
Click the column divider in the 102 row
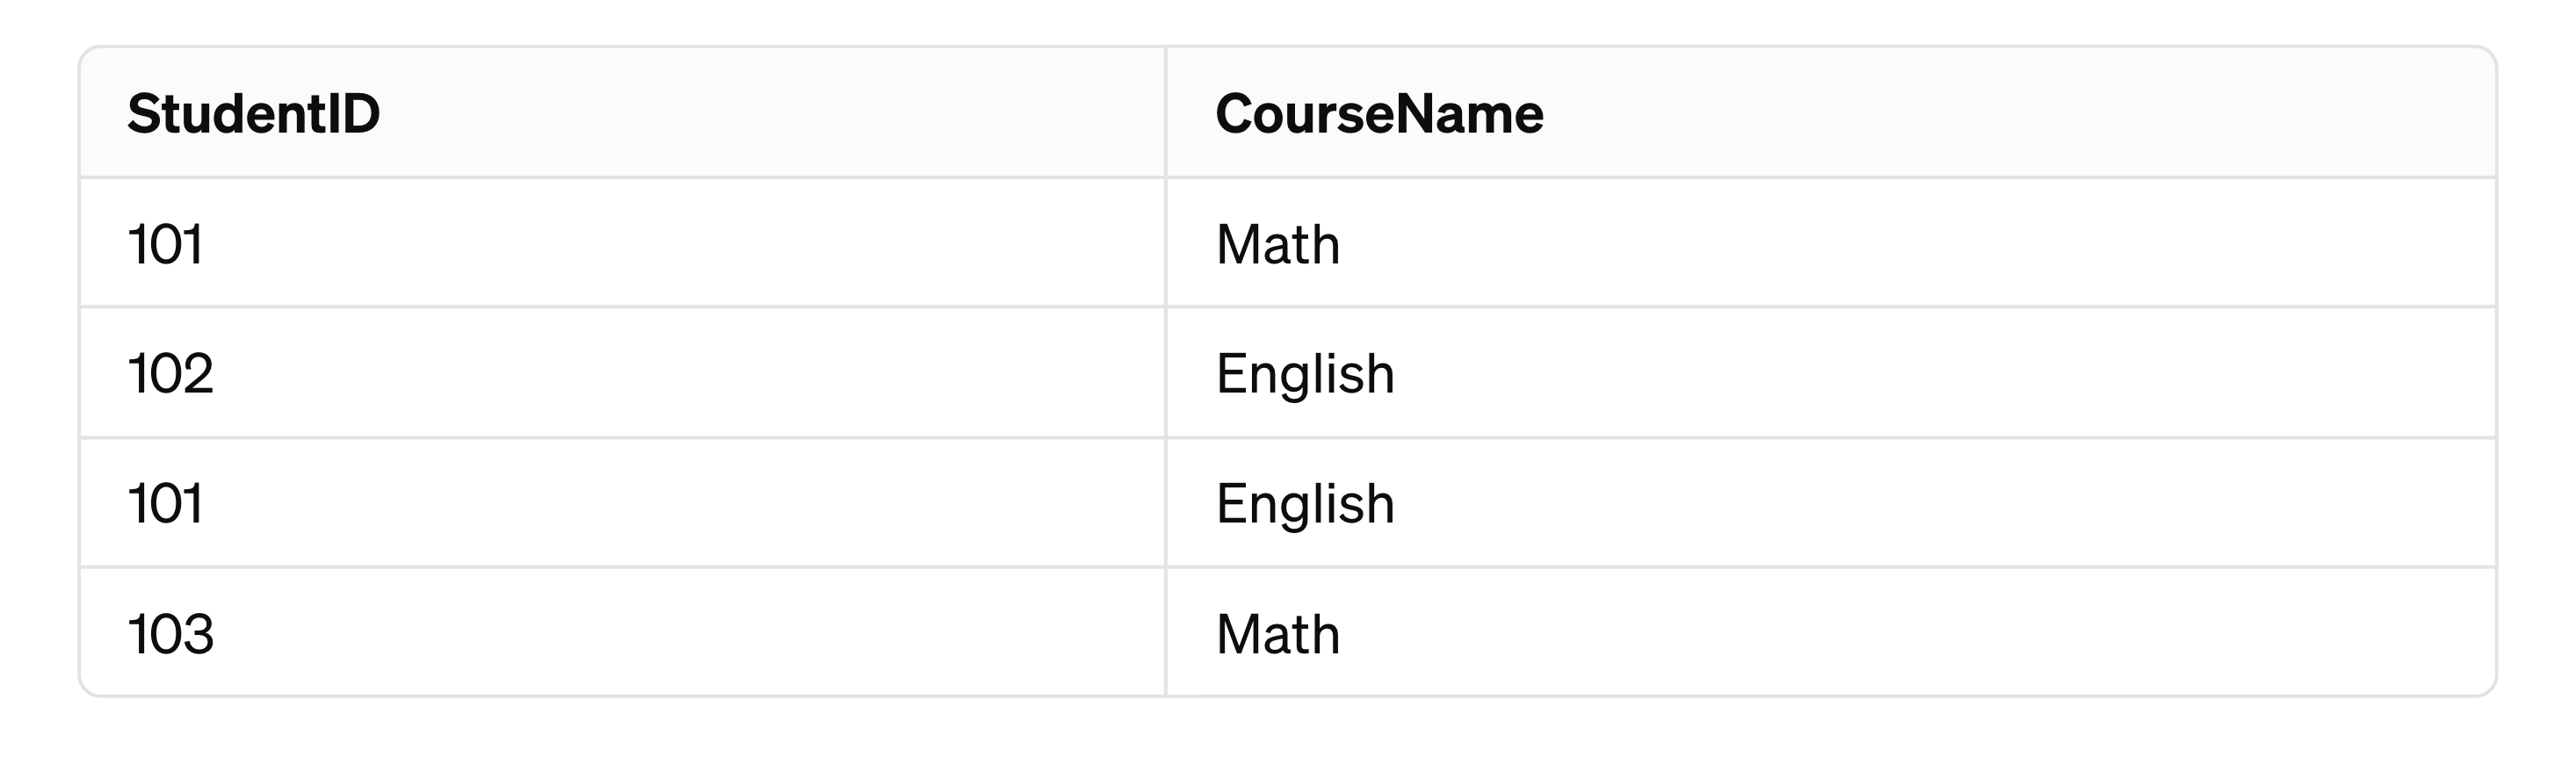tap(1166, 372)
